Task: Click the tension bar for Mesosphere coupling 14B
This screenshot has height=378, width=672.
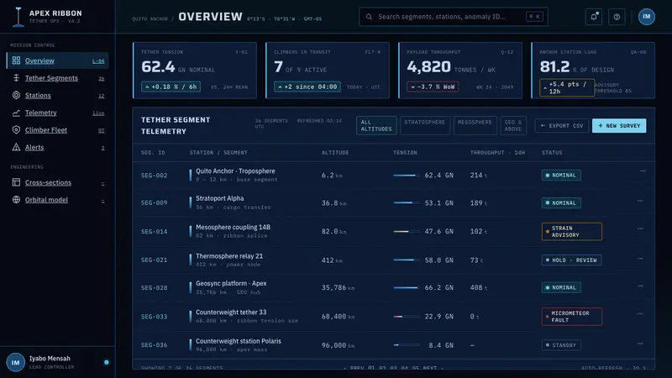Action: click(407, 232)
